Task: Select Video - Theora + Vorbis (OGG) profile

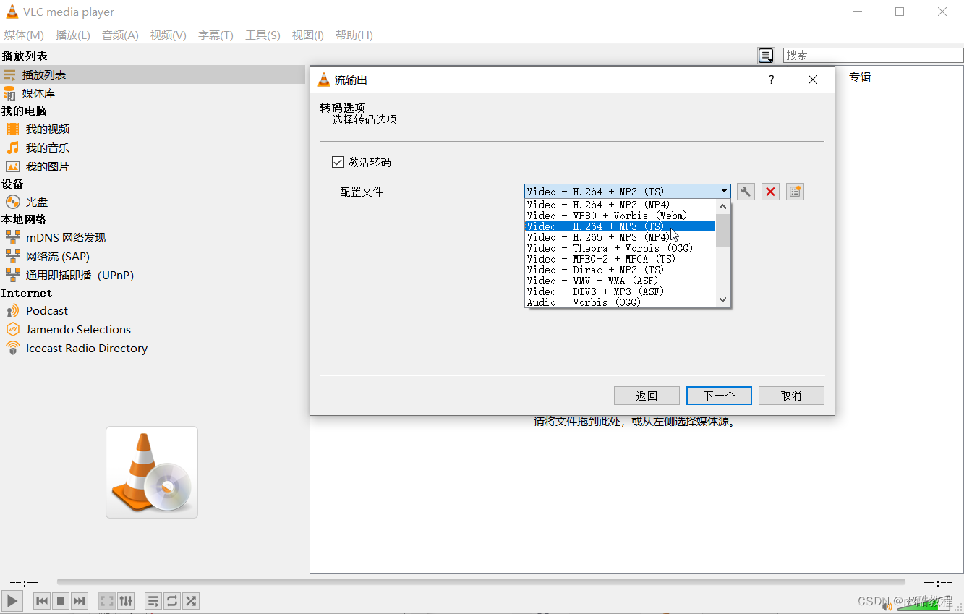Action: tap(620, 248)
